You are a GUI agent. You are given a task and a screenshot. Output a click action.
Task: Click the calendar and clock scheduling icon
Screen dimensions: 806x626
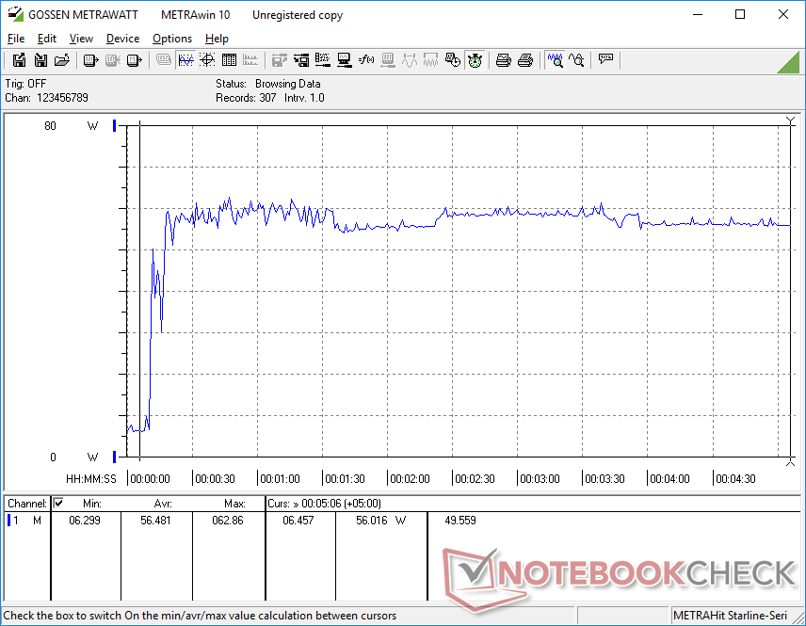tap(452, 60)
